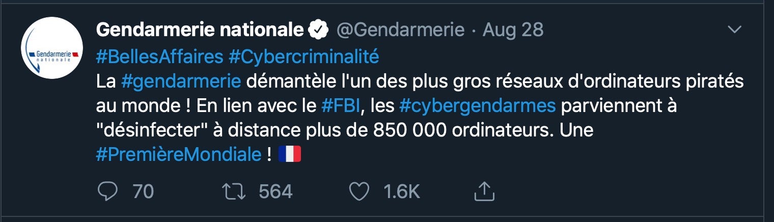774x222 pixels.
Task: Click the Gendarmerie nationale display name
Action: click(200, 31)
